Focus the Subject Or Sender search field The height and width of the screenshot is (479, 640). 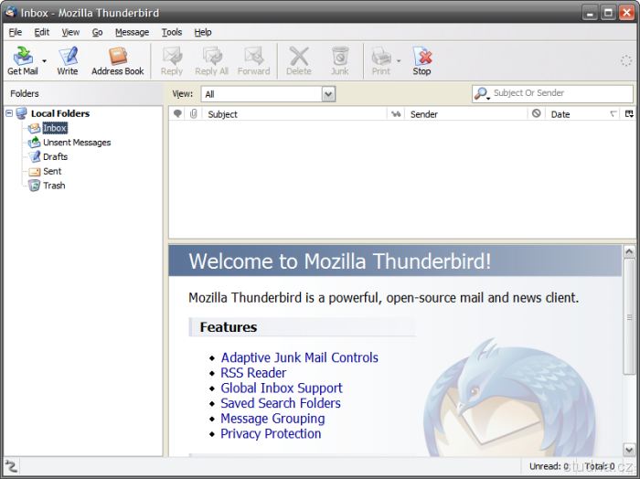pyautogui.click(x=560, y=93)
